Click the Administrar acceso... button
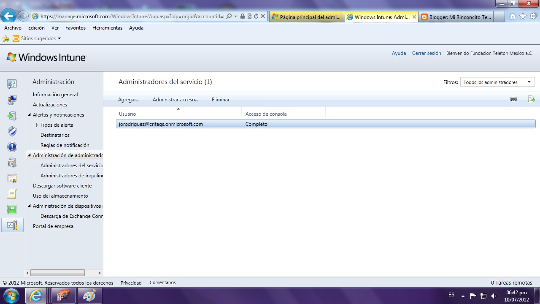540x304 pixels. (175, 100)
